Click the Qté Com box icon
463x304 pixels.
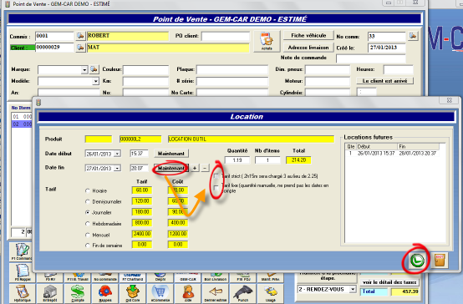133,293
